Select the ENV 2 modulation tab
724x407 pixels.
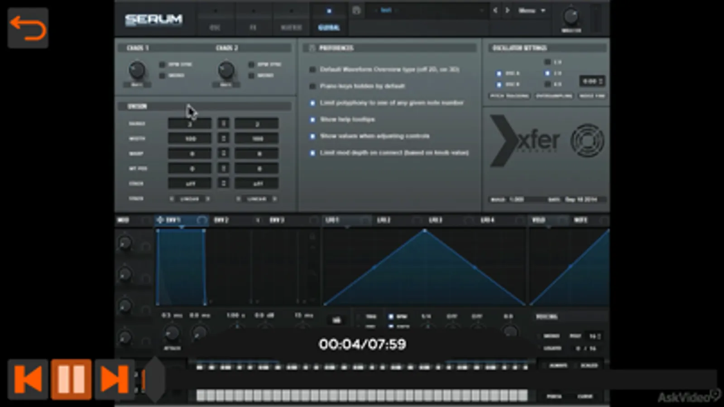221,220
